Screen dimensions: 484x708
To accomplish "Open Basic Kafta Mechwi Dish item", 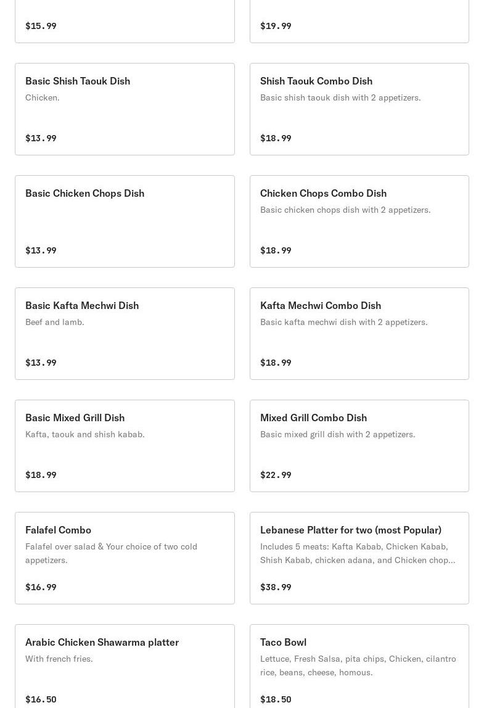I will [x=125, y=334].
